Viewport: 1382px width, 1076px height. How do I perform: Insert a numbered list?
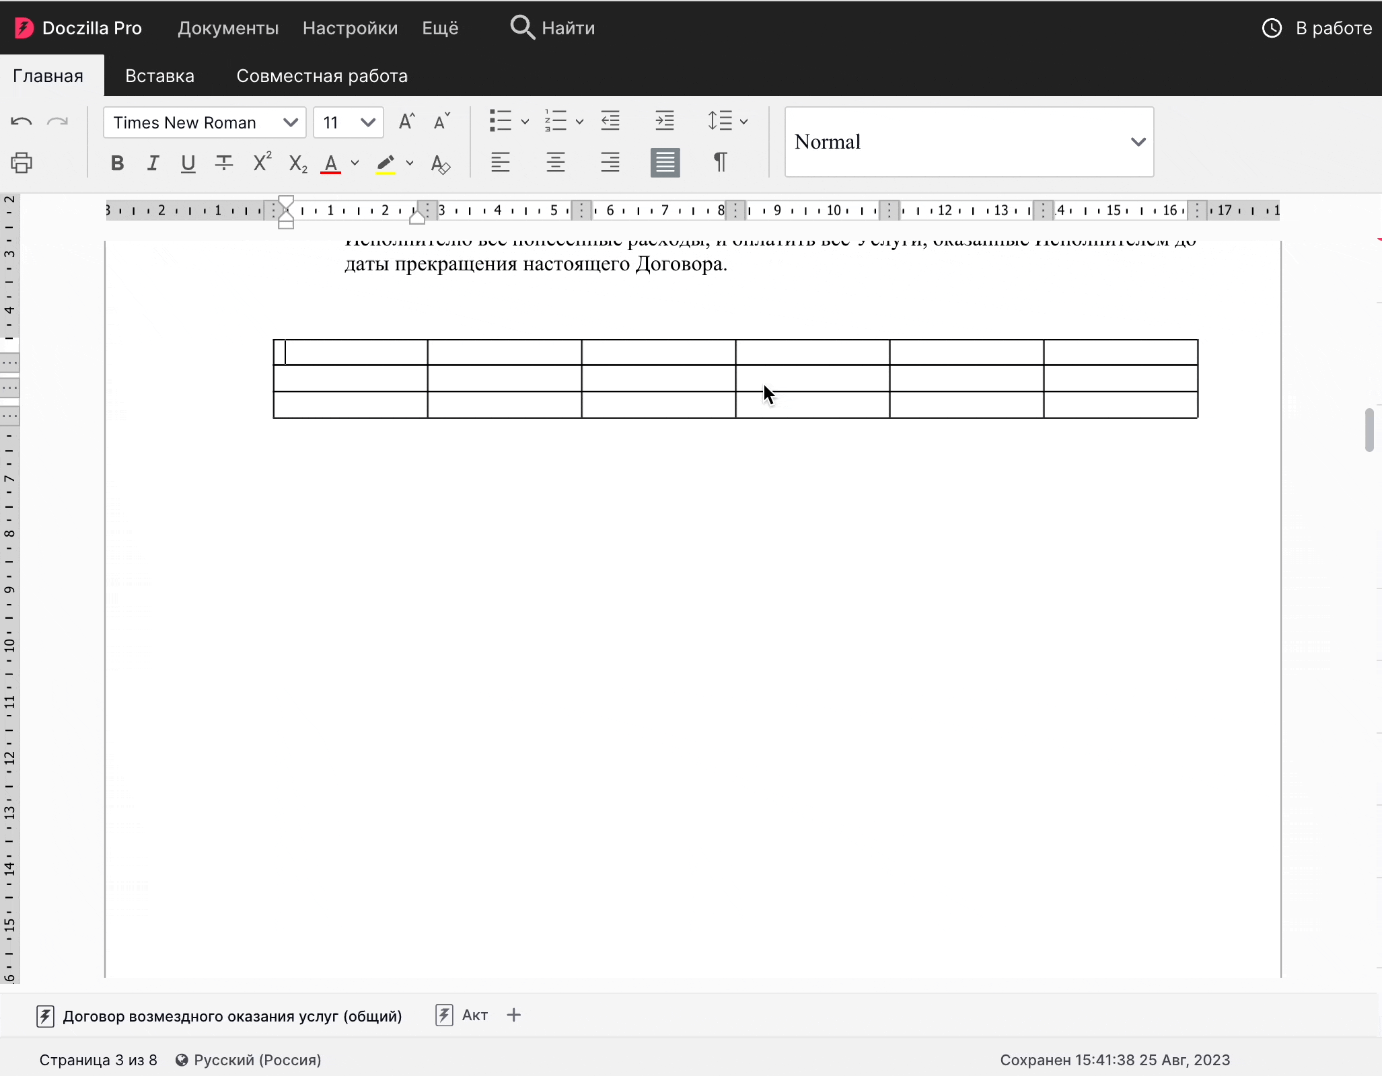[x=555, y=121]
